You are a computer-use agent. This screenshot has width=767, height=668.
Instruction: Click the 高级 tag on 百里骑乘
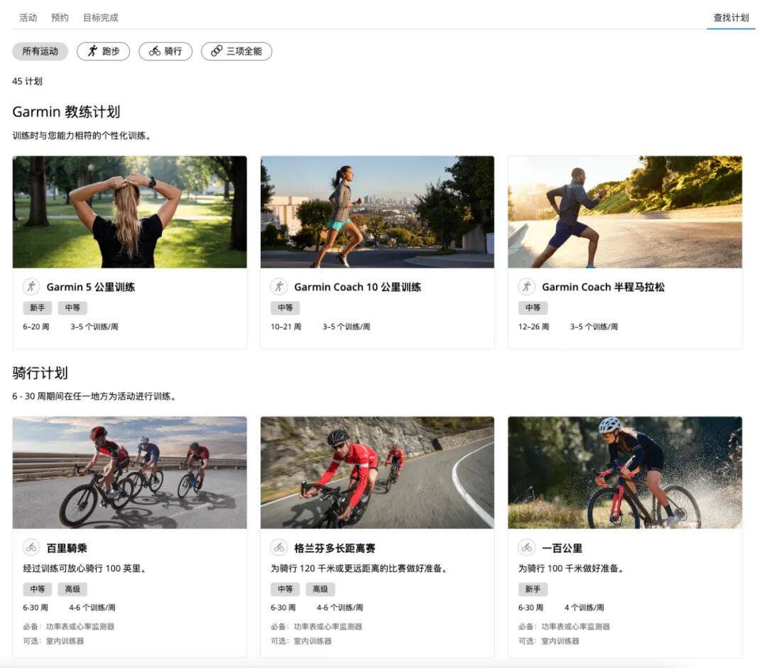(x=72, y=589)
